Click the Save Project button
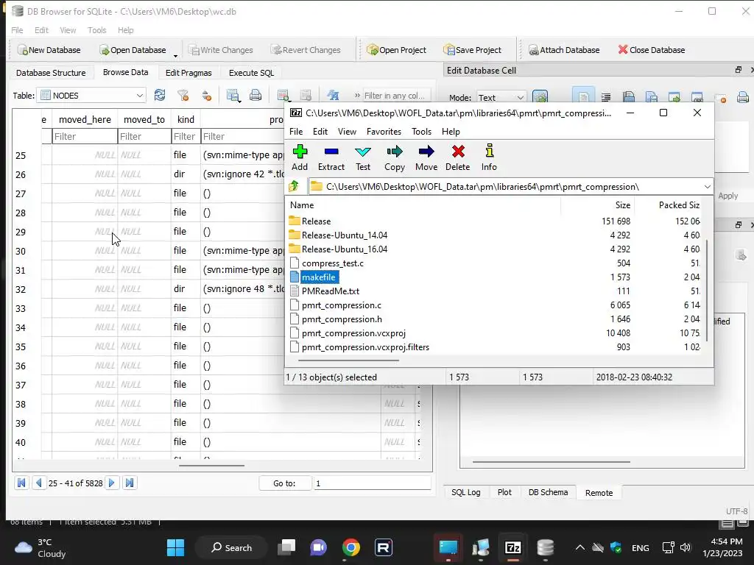Viewport: 754px width, 565px height. (x=472, y=50)
